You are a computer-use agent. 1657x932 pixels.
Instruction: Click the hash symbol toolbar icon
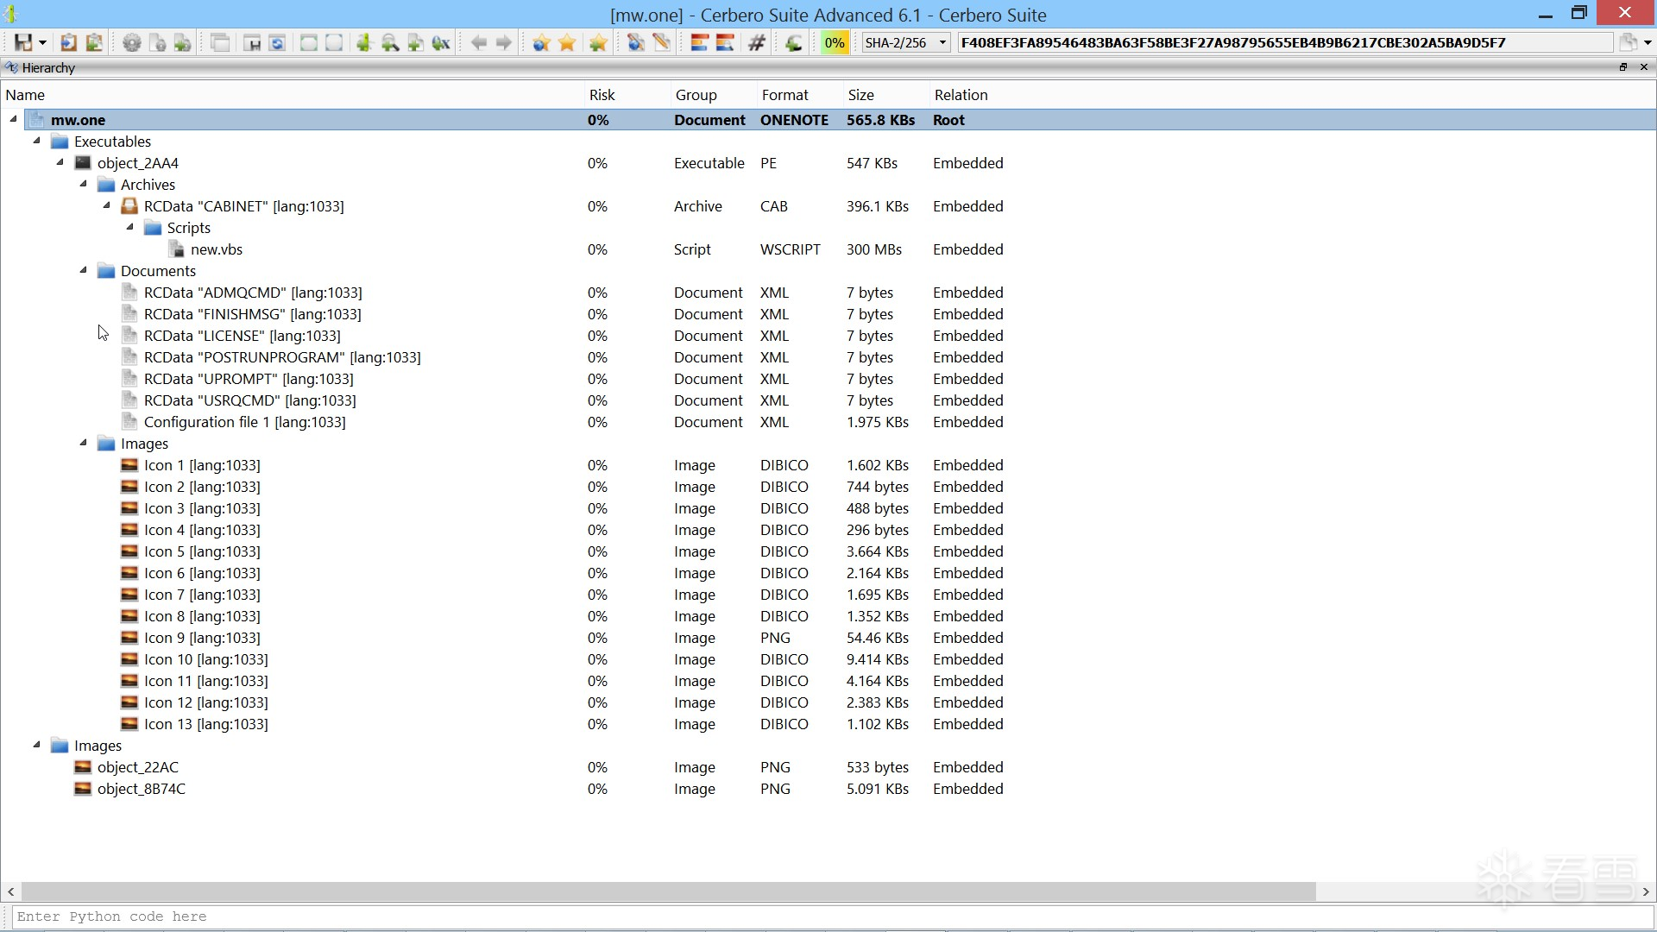click(x=757, y=42)
